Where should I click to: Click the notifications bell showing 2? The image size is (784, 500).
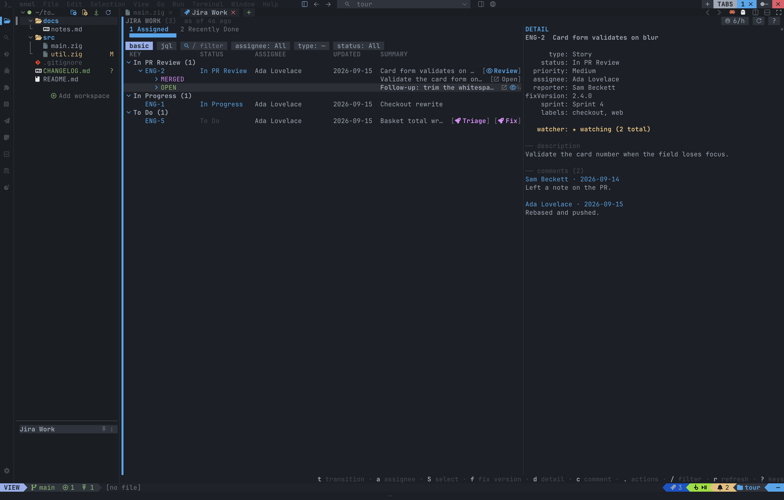click(723, 487)
